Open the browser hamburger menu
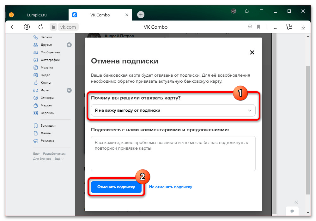The image size is (316, 221). point(261,11)
